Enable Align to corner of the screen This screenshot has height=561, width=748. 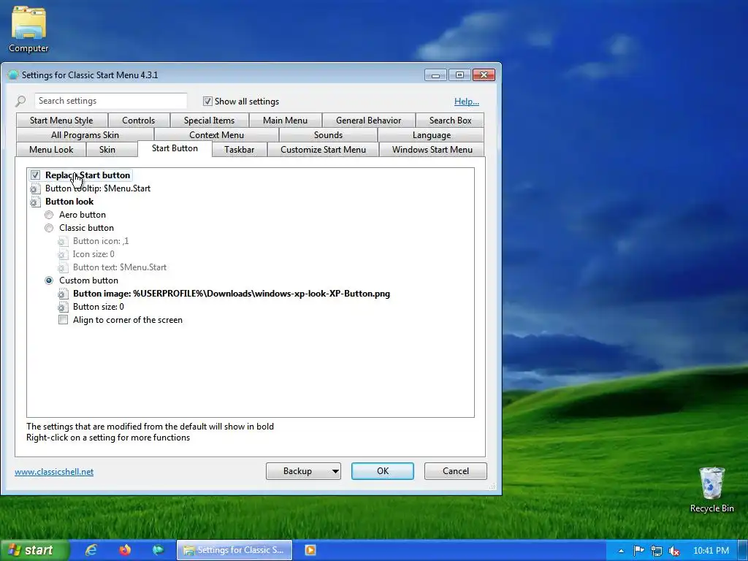63,320
